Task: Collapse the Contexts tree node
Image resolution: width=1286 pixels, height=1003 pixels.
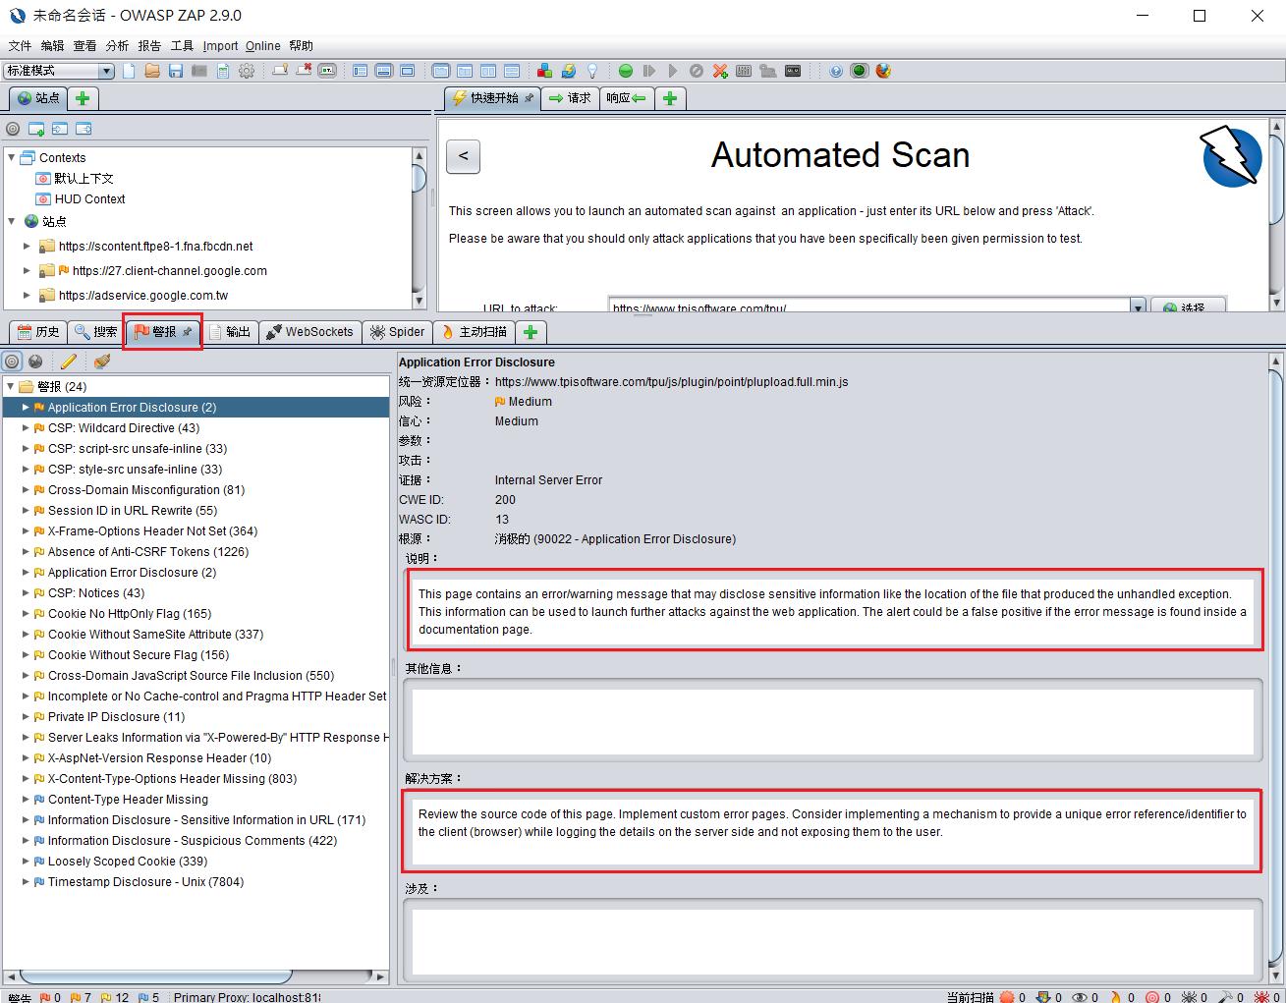Action: click(x=12, y=157)
